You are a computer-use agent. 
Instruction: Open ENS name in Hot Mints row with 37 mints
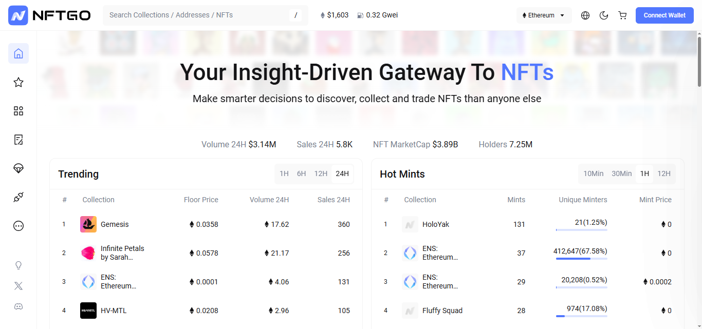point(440,253)
